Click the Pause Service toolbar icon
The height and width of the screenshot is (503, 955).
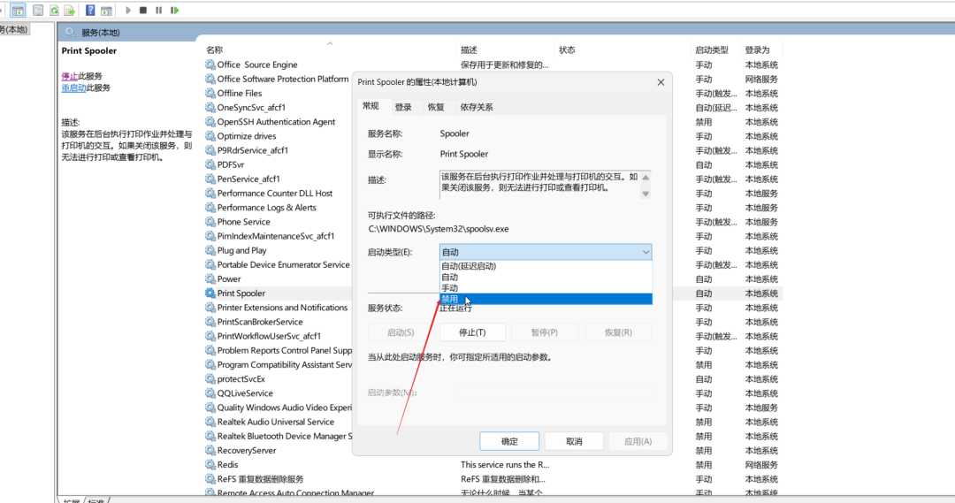158,11
